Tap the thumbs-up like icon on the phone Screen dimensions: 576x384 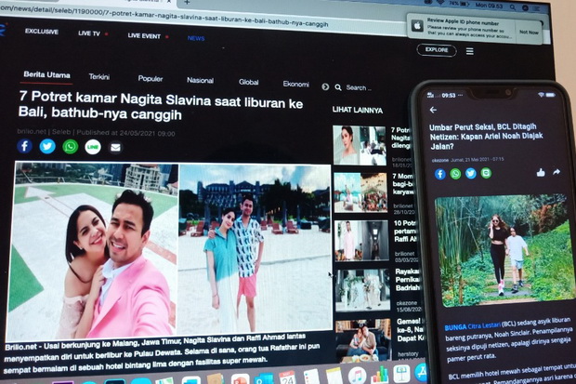coord(541,172)
